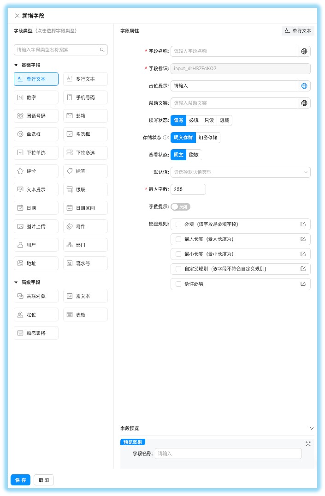The image size is (325, 496).
Task: Click globe icon next to 字段名称 input
Action: coord(304,51)
